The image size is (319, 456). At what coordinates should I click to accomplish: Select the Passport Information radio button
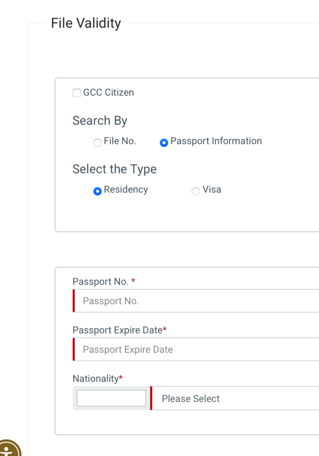click(x=164, y=143)
